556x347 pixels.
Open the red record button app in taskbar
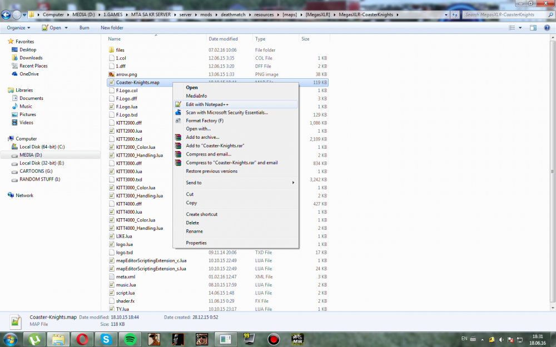click(x=273, y=339)
